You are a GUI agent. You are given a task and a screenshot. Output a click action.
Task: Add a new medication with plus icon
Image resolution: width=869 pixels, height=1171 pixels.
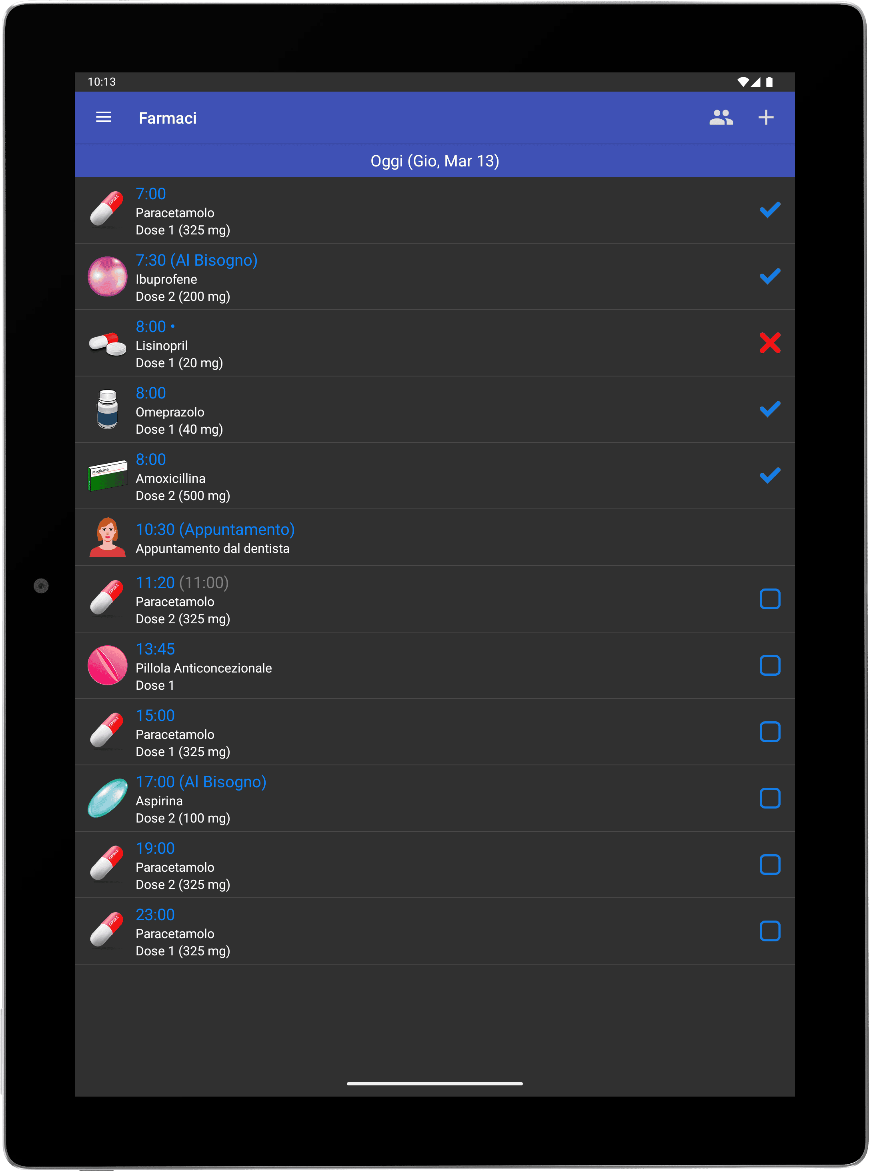coord(765,117)
